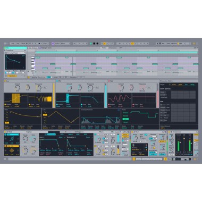Click the teal loop brace bar above notes
Screen dimensions: 202x202
(x=116, y=53)
